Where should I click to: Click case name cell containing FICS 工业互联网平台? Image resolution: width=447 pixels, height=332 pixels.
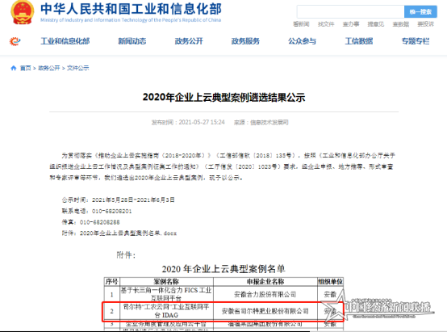pyautogui.click(x=166, y=294)
